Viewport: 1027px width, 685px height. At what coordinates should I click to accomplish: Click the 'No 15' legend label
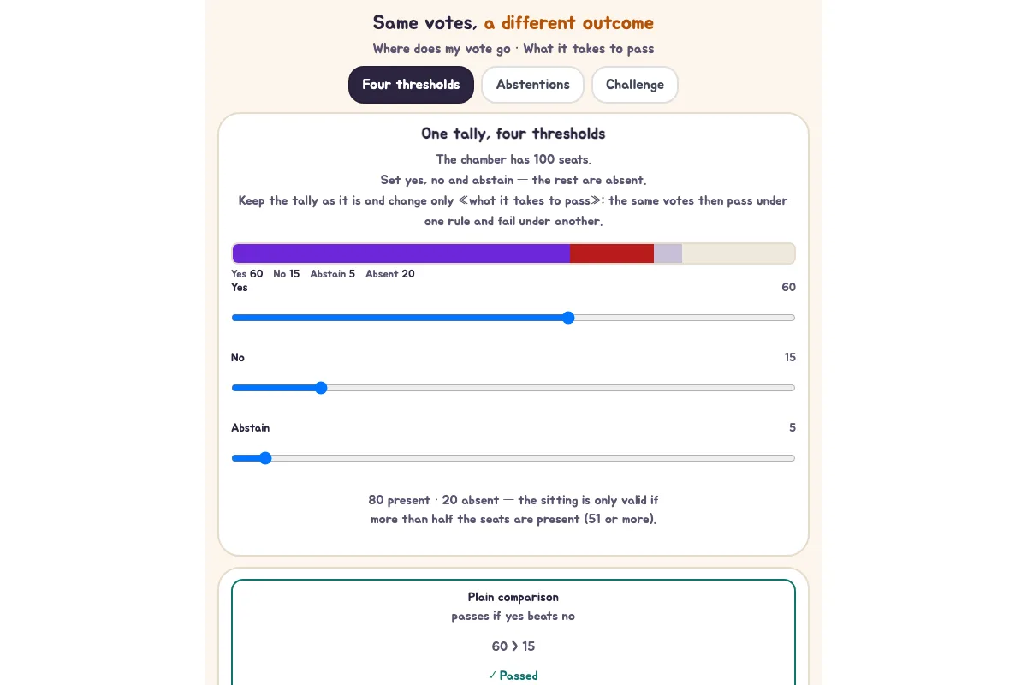(x=287, y=274)
